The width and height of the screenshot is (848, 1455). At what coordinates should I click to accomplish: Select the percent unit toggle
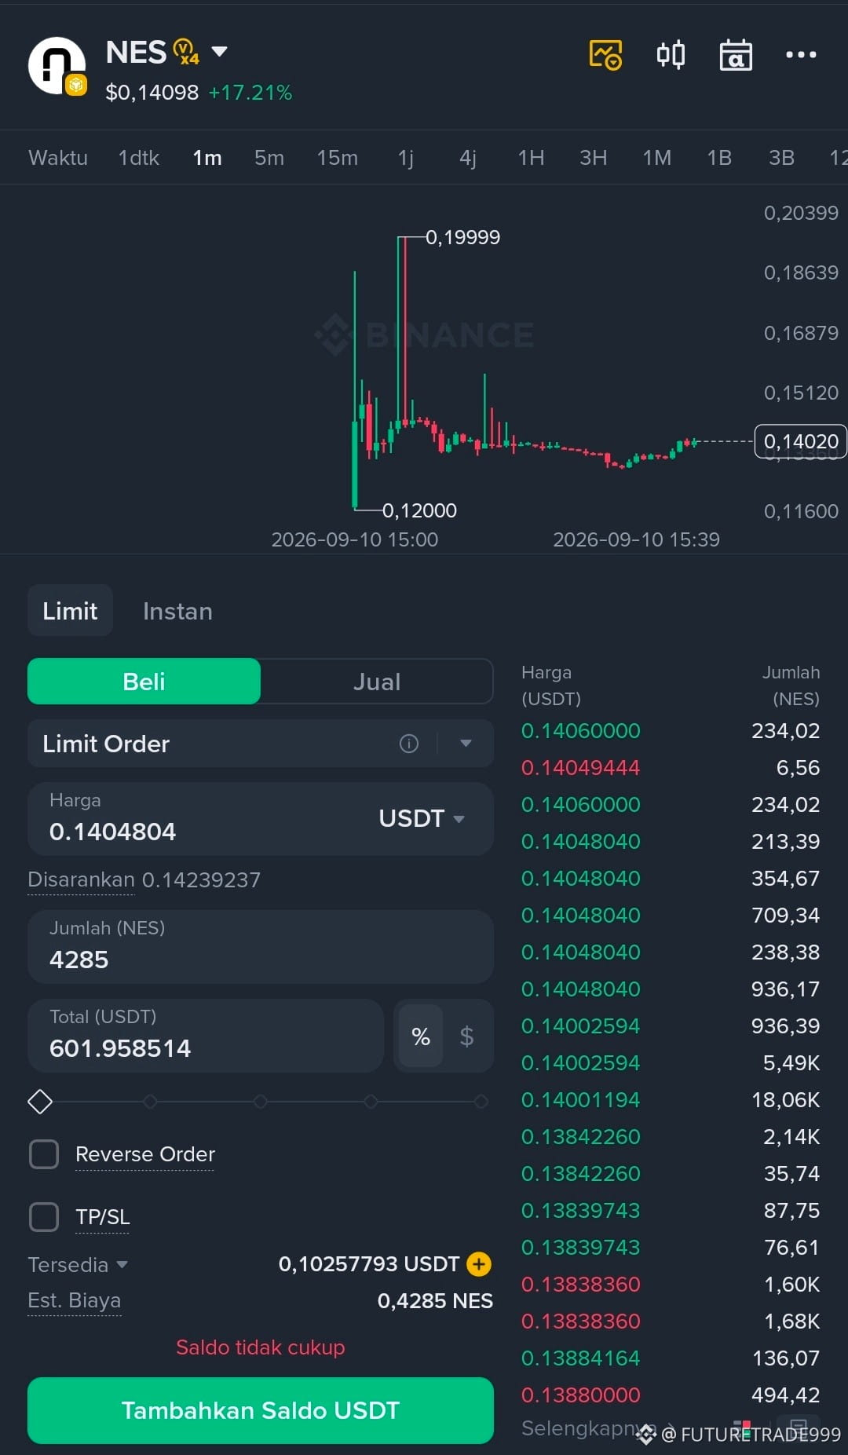[421, 1036]
